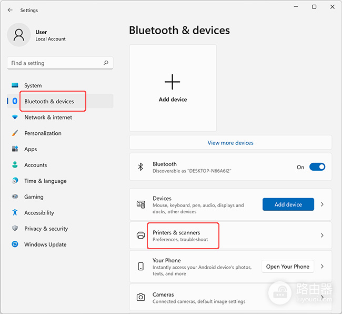Click the Apps sidebar icon
The image size is (342, 314).
click(x=15, y=149)
